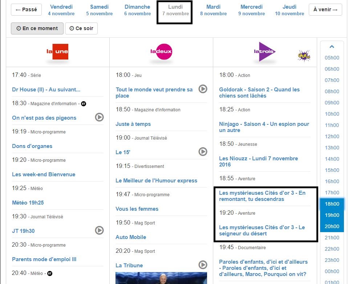
Task: Switch to Mardi 8 novembre tab
Action: pyautogui.click(x=213, y=10)
